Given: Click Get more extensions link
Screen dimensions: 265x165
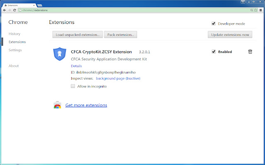Looking at the screenshot, I should [x=86, y=105].
